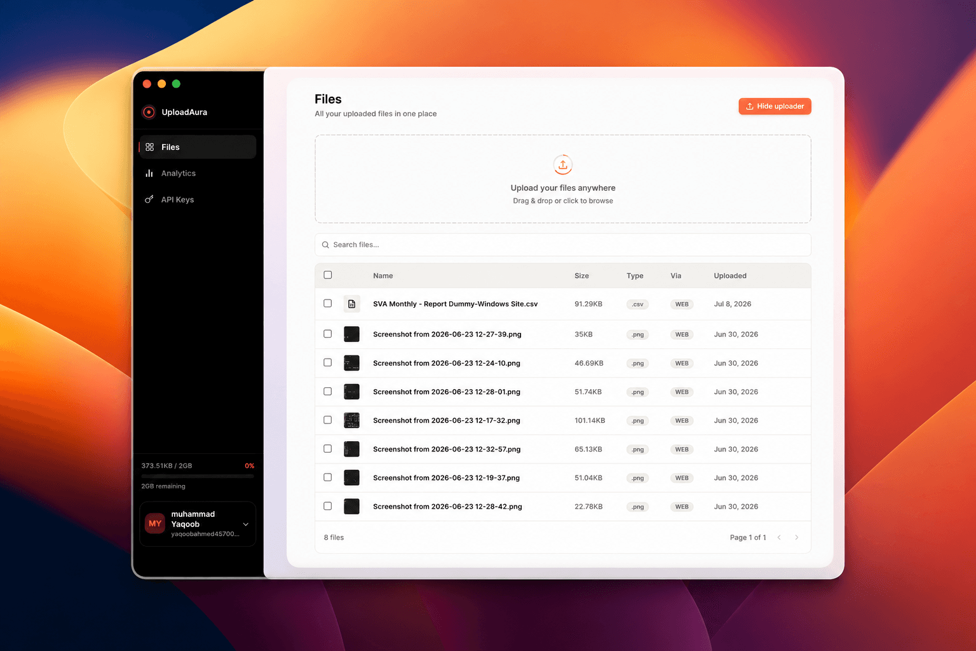Click the 8 files count text

334,537
